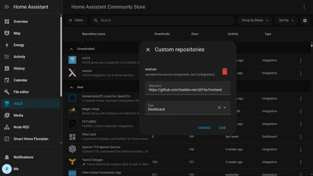Open Overview in the sidebar
This screenshot has height=176, width=313.
(x=30, y=22)
